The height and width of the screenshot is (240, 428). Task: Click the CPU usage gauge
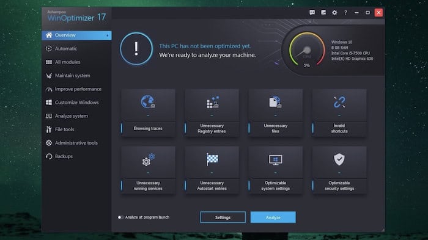click(x=307, y=50)
